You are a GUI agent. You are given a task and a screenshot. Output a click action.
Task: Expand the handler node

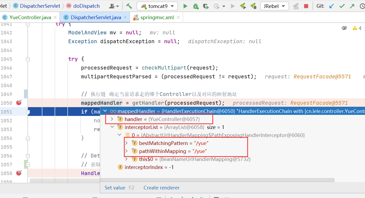pyautogui.click(x=112, y=119)
